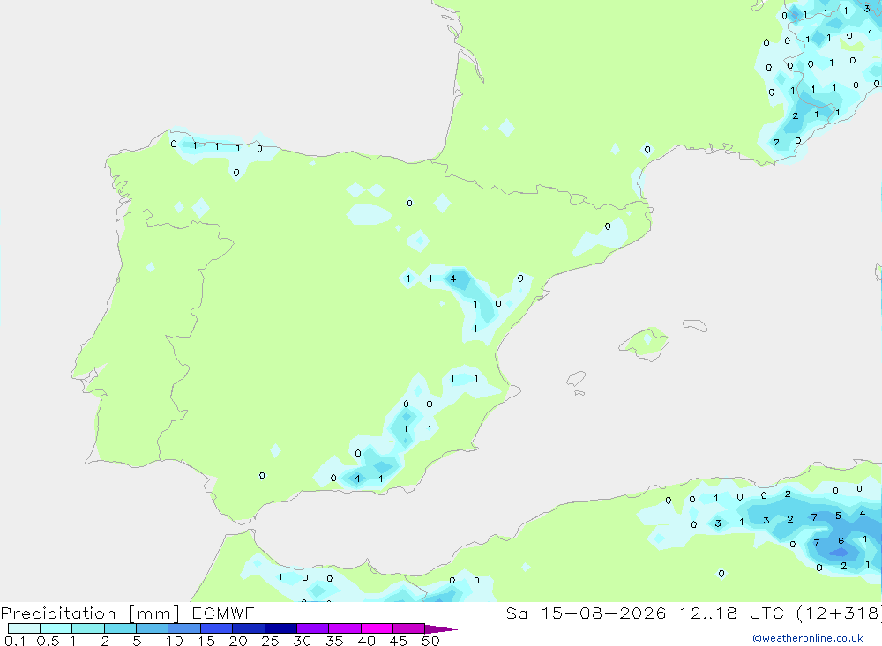Pick the 2–5 mm legend color swatch

point(120,628)
